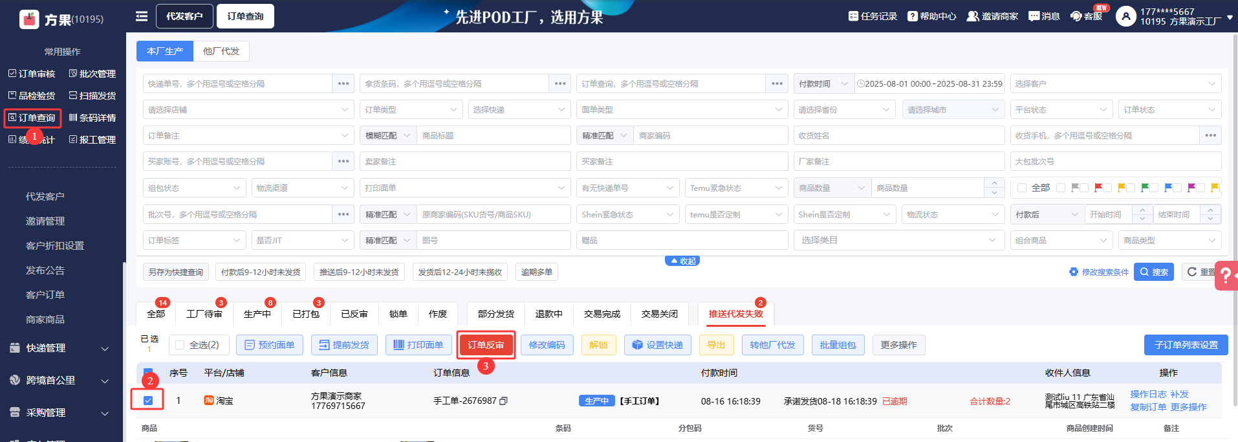Image resolution: width=1238 pixels, height=442 pixels.
Task: Click the blue 搜索 search button
Action: coord(1154,272)
